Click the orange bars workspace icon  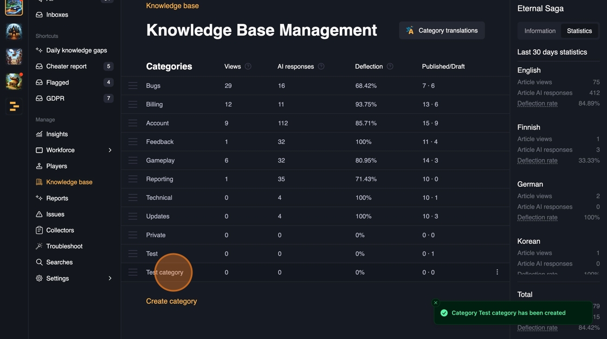pyautogui.click(x=14, y=107)
